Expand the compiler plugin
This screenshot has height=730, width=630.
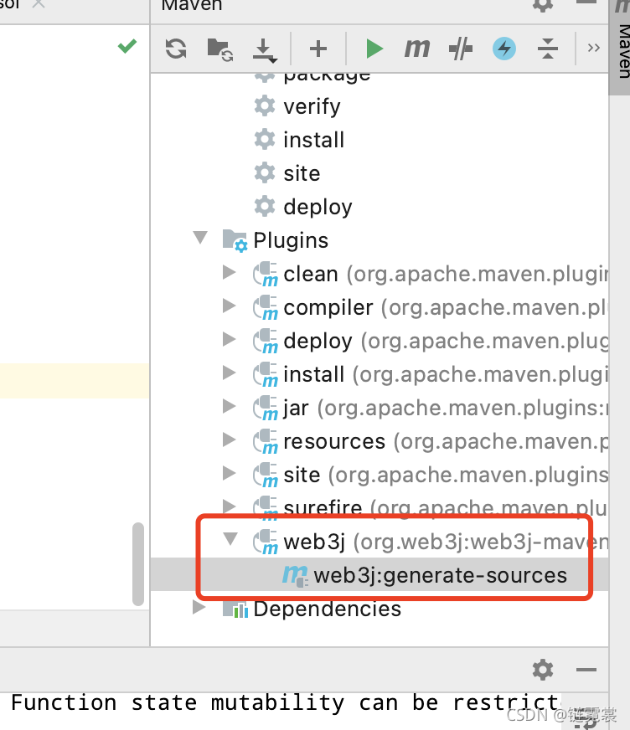click(229, 306)
